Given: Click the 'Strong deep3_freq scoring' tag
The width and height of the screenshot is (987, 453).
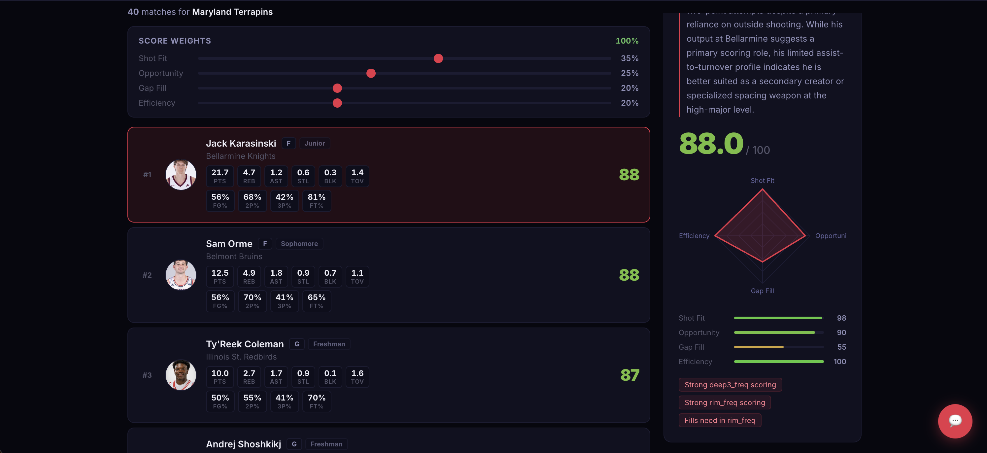Looking at the screenshot, I should tap(730, 385).
